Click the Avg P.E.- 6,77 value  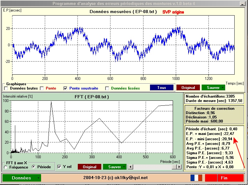pyautogui.click(x=208, y=148)
